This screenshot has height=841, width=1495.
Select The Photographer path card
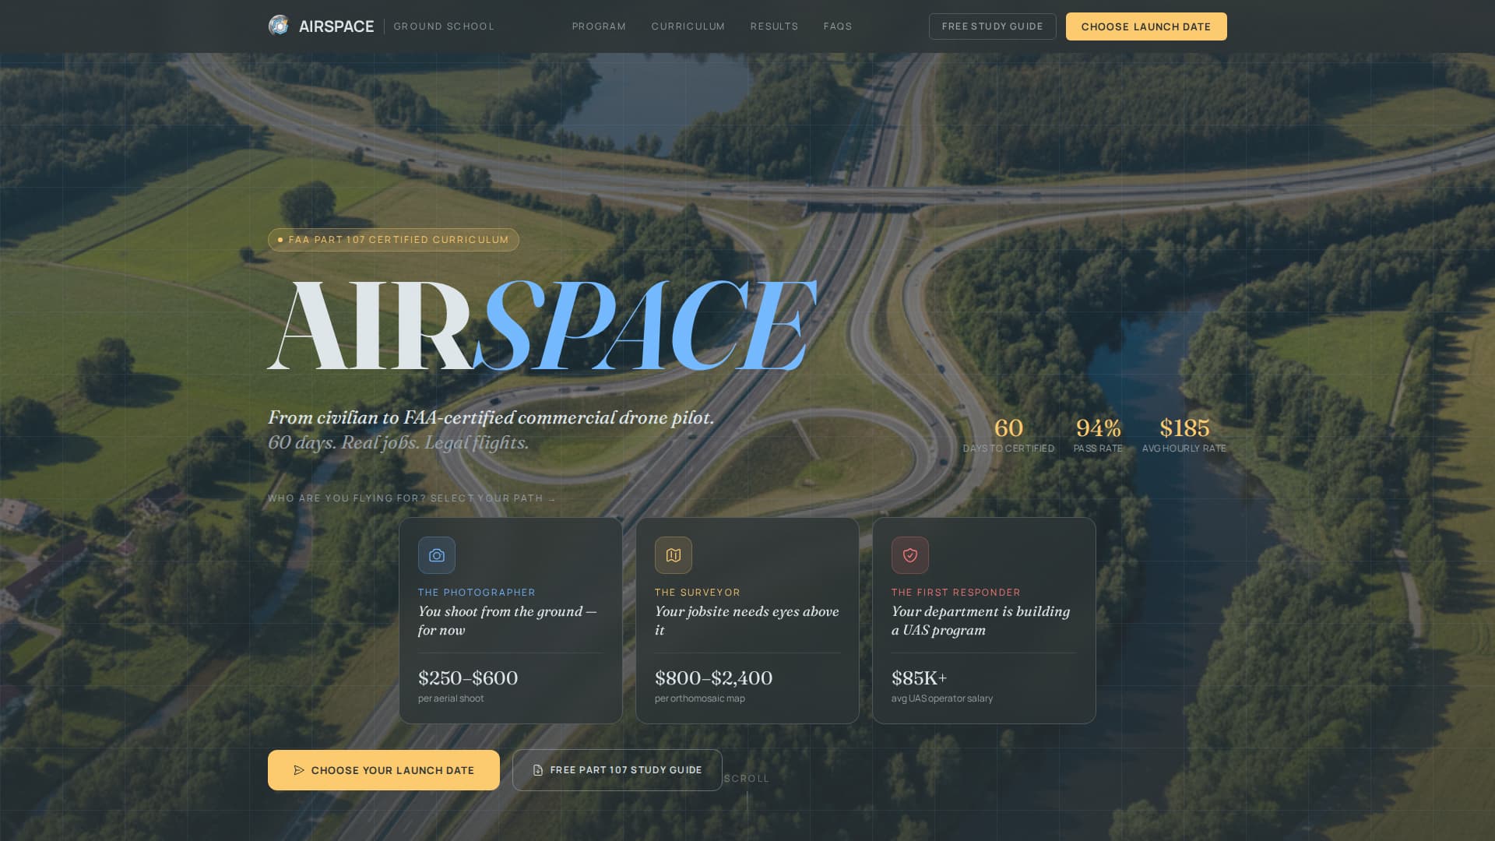511,621
